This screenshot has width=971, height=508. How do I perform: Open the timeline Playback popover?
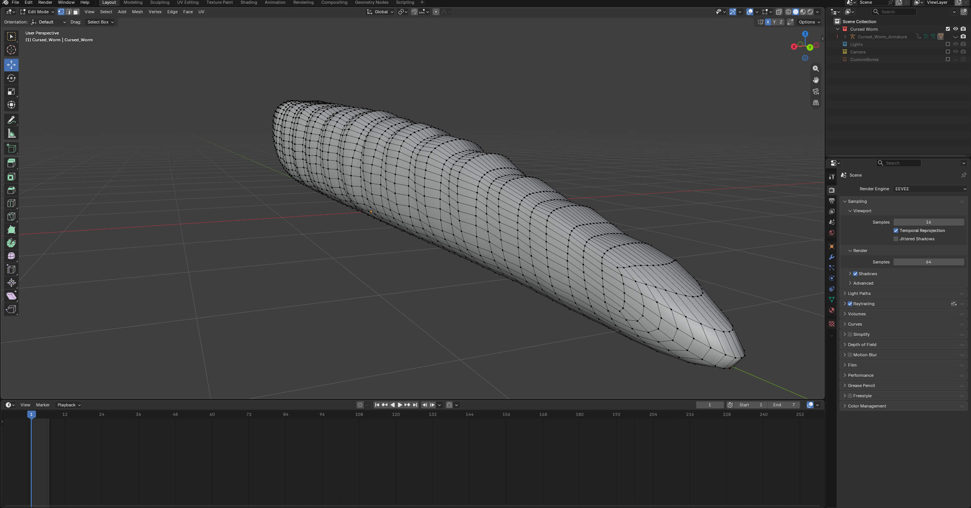[69, 405]
